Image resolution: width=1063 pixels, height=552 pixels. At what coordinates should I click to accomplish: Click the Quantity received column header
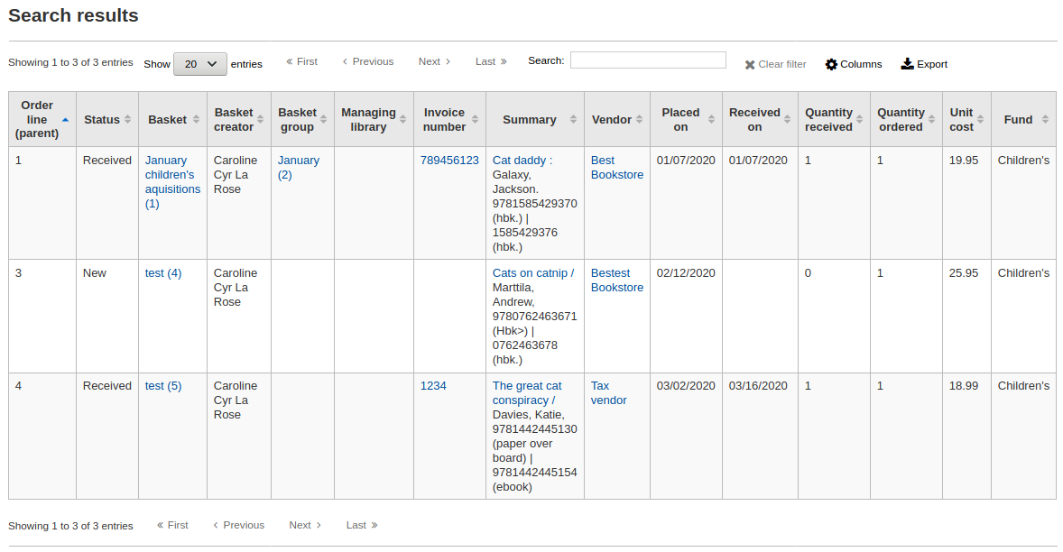pos(827,118)
